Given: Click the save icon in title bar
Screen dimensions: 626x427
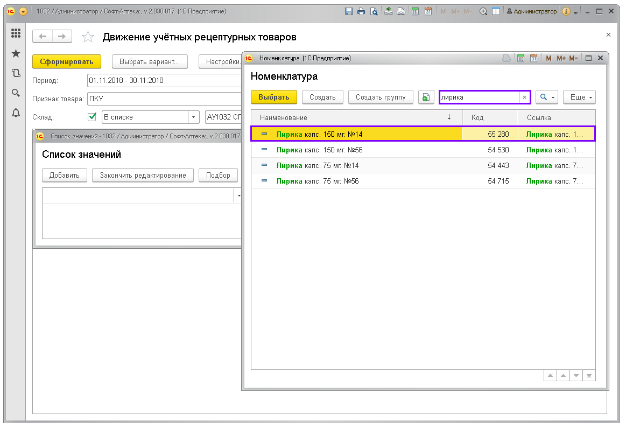Looking at the screenshot, I should click(349, 11).
